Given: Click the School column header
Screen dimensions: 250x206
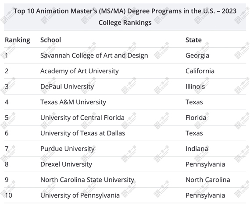Looking at the screenshot, I should tap(50, 40).
